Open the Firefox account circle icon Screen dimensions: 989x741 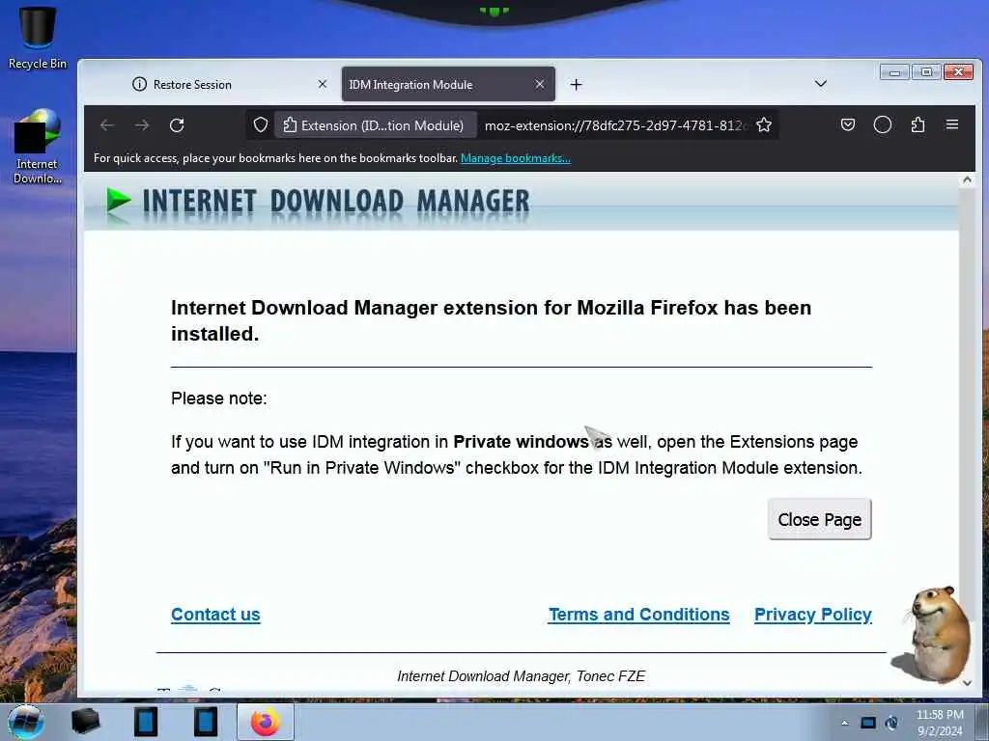[x=883, y=124]
